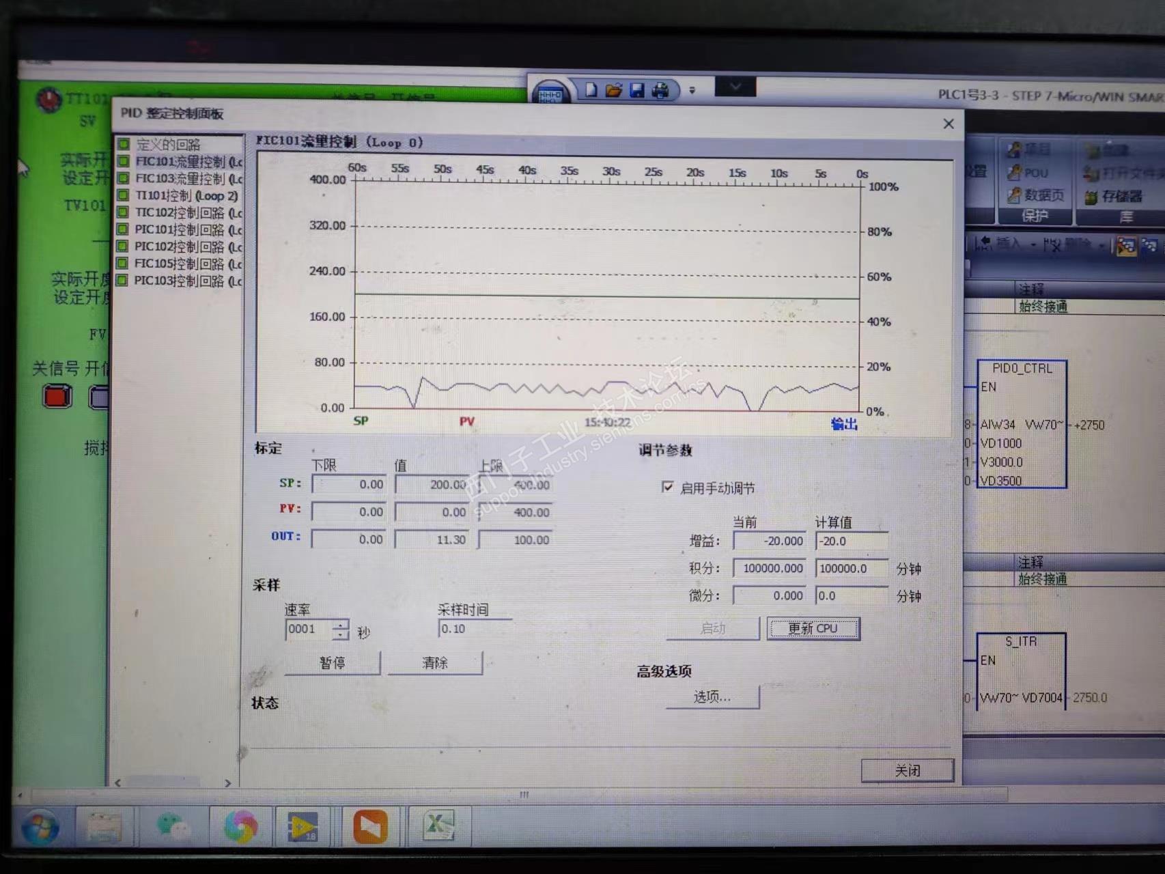Close the PID 整定控制面板 dialog with X
Image resolution: width=1165 pixels, height=874 pixels.
click(949, 124)
